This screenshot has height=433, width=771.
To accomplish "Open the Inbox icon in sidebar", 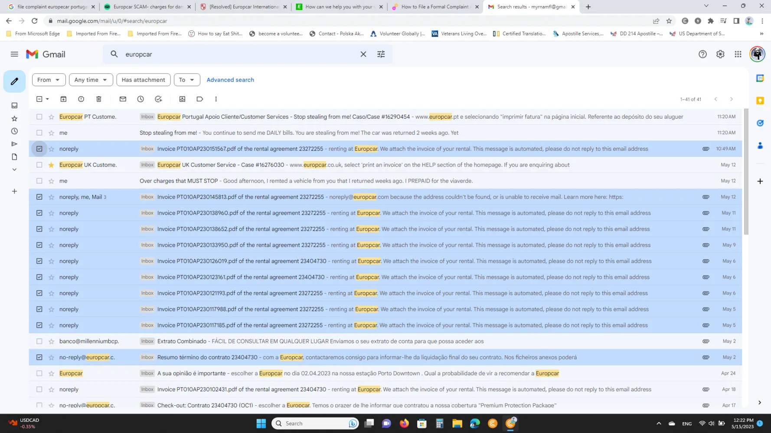I will [14, 105].
